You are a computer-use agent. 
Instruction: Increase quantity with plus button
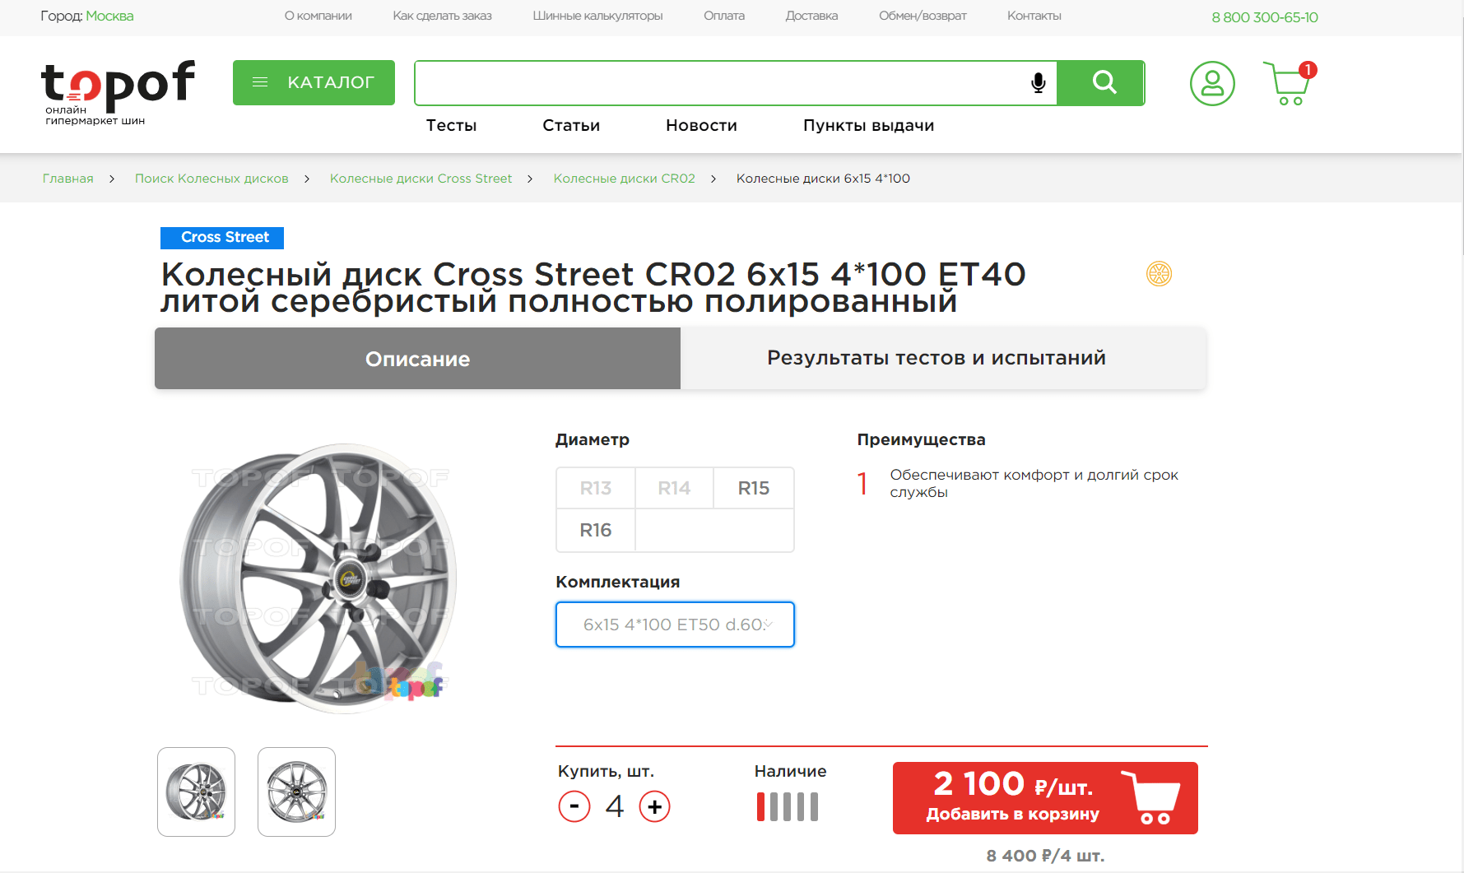[655, 806]
